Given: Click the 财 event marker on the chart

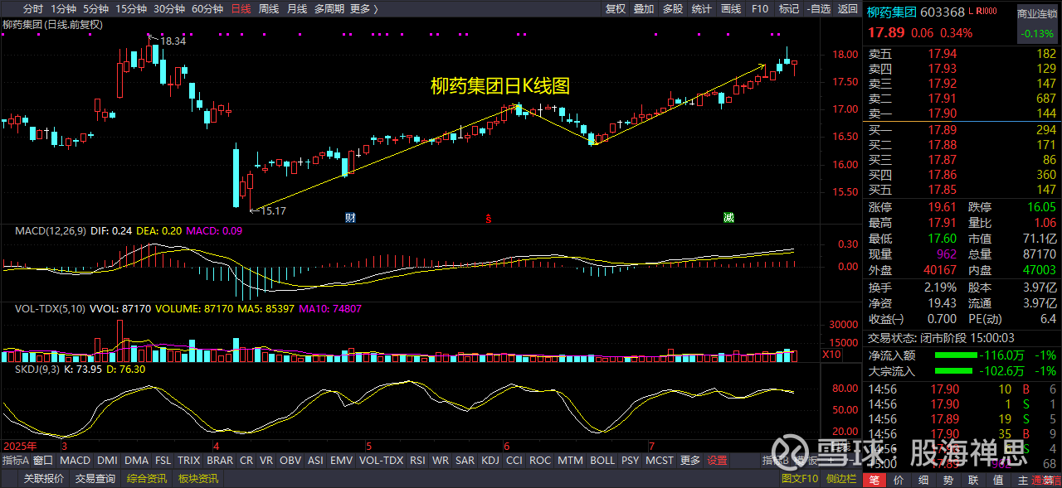Looking at the screenshot, I should 350,217.
